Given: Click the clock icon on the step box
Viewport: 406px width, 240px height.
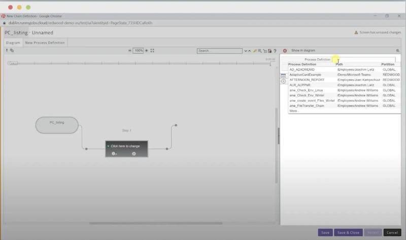Looking at the screenshot, I should point(114,153).
